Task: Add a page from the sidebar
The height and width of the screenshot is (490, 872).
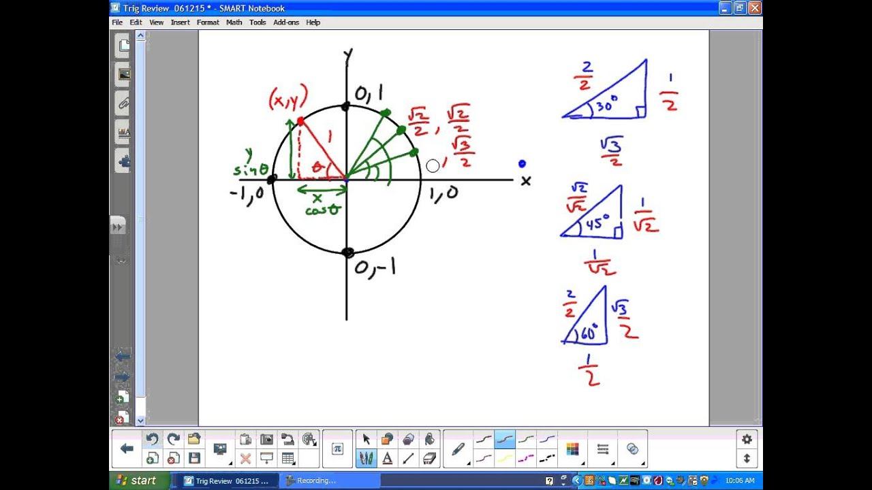Action: [x=123, y=397]
